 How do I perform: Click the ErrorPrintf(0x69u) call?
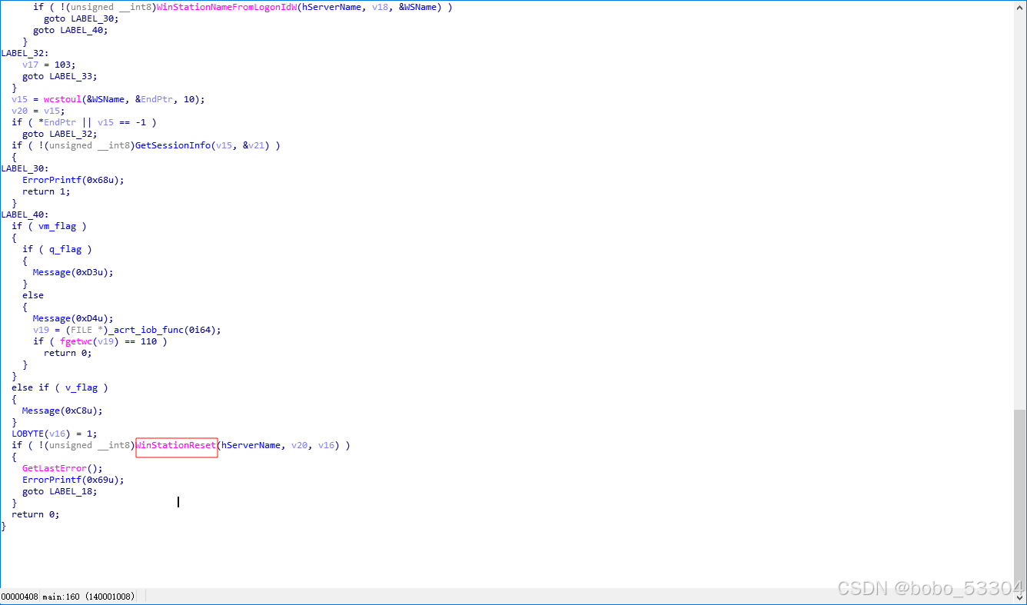(73, 480)
